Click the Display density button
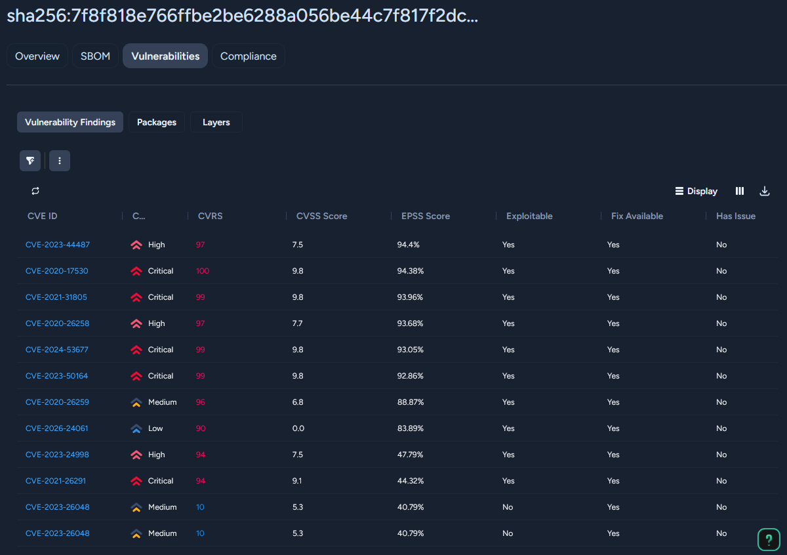 [x=696, y=191]
